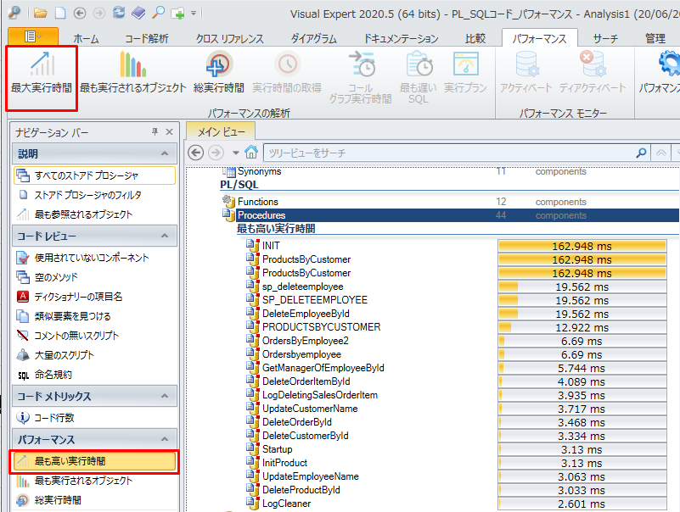
Task: Select the LogCleaner procedure
Action: [286, 504]
